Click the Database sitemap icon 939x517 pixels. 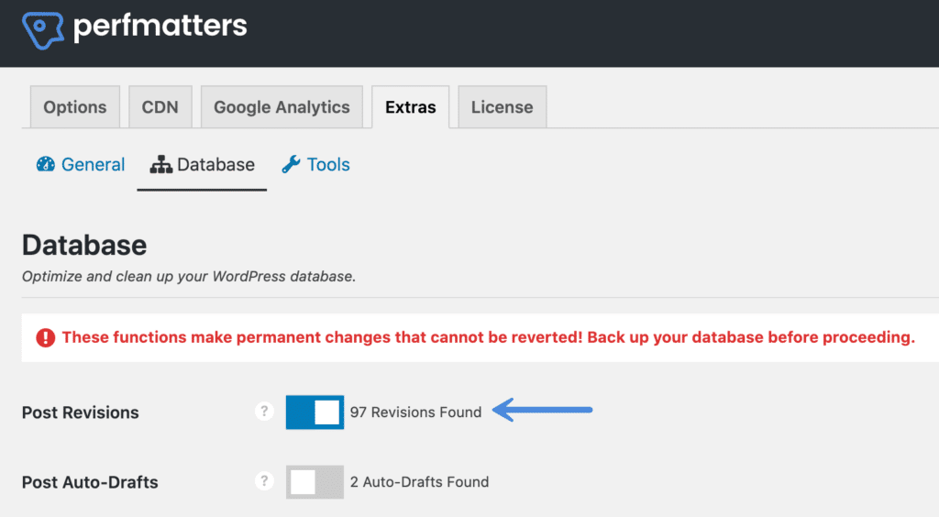[x=160, y=164]
